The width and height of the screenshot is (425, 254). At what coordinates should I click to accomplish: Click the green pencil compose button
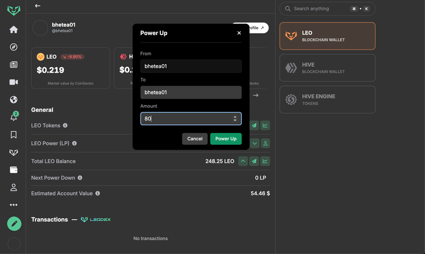point(14,224)
